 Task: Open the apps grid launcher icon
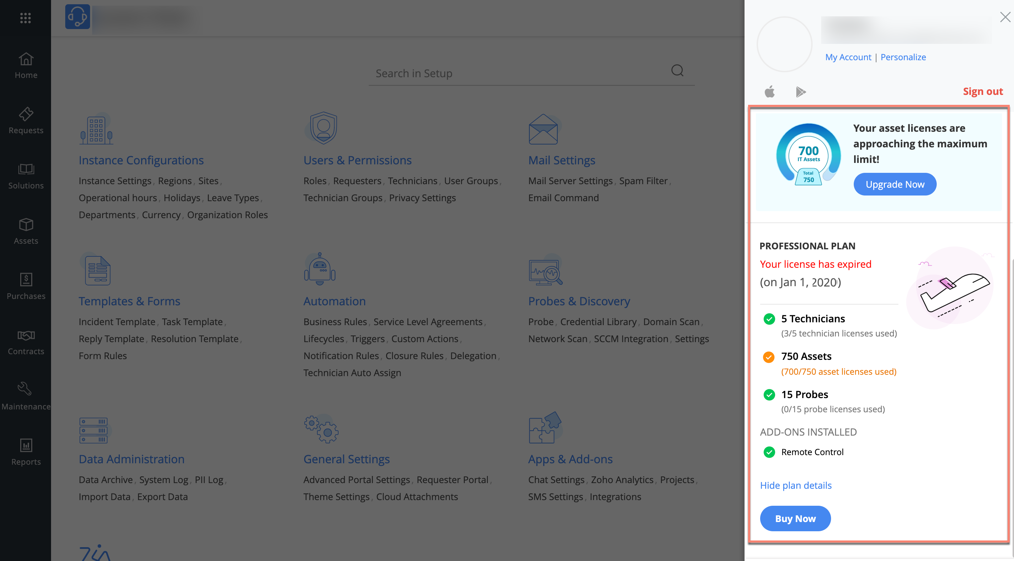point(26,18)
